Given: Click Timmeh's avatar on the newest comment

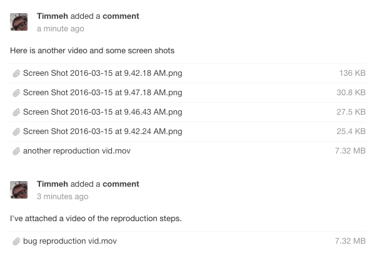Looking at the screenshot, I should [x=19, y=22].
